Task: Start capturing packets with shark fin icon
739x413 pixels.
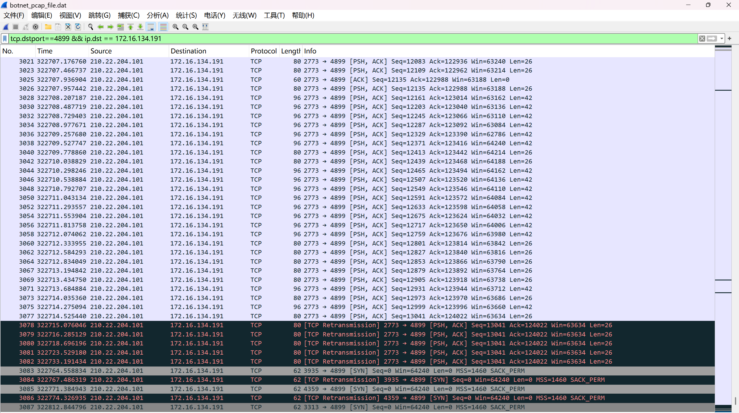Action: [6, 27]
